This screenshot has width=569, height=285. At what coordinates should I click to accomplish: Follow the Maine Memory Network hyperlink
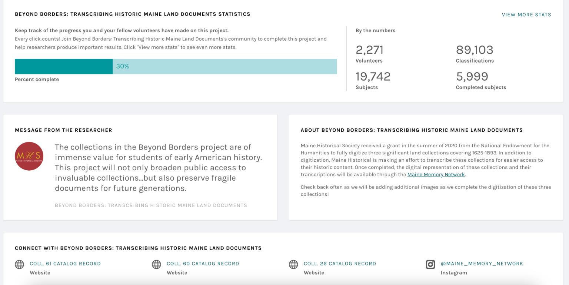point(436,175)
